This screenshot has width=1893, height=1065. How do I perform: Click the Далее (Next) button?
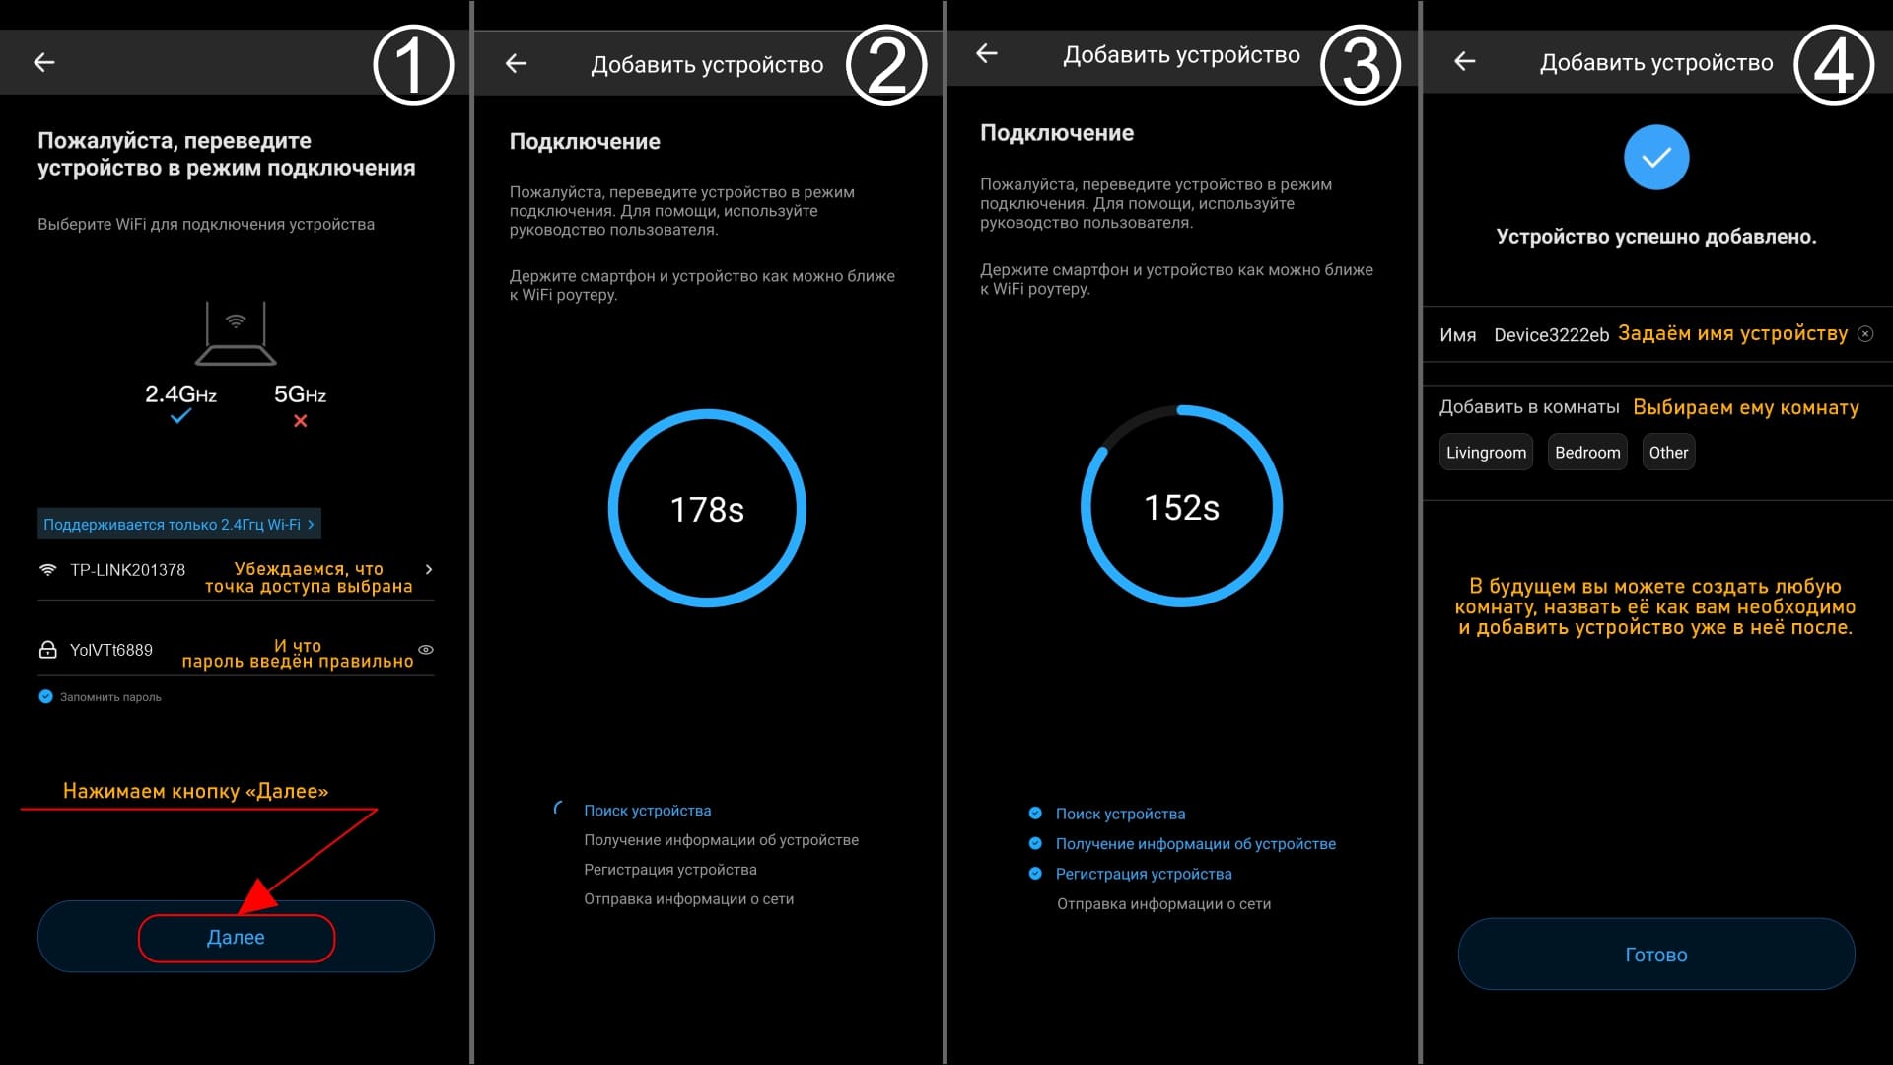(x=236, y=936)
